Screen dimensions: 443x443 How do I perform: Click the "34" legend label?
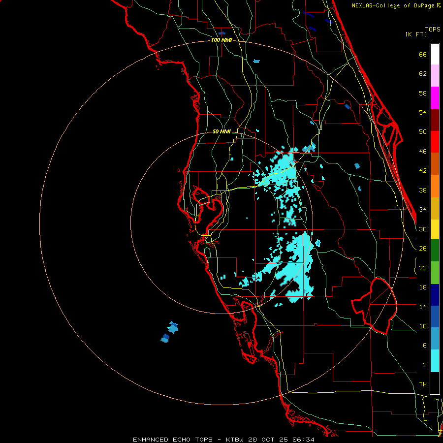click(x=423, y=209)
